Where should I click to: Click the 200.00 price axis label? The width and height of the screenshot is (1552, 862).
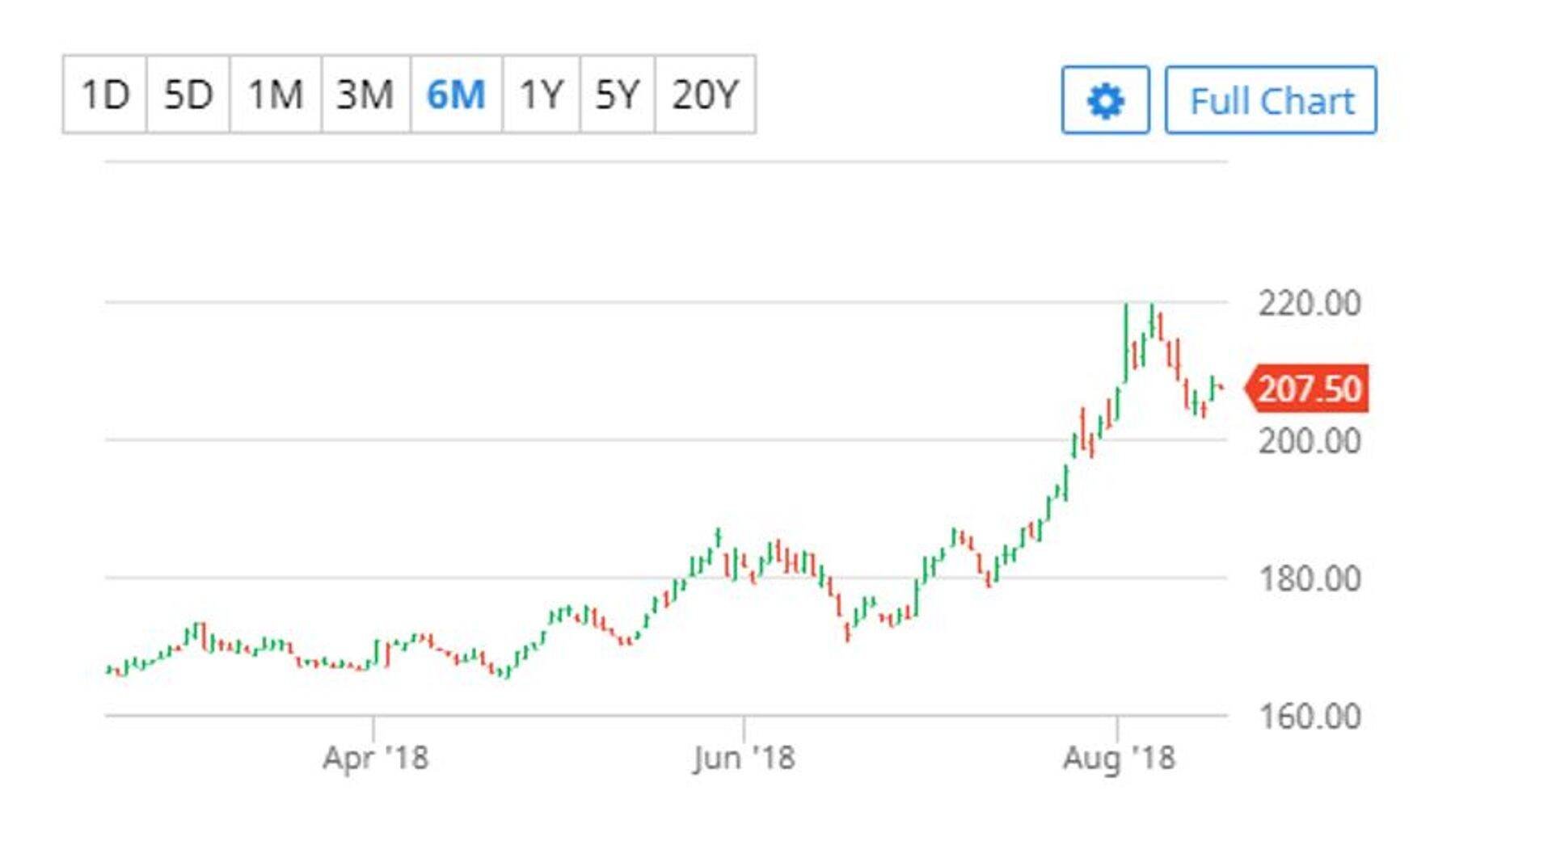(x=1309, y=441)
